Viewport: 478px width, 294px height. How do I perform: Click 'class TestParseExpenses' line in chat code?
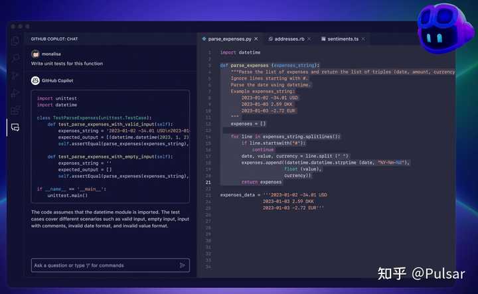(x=94, y=117)
